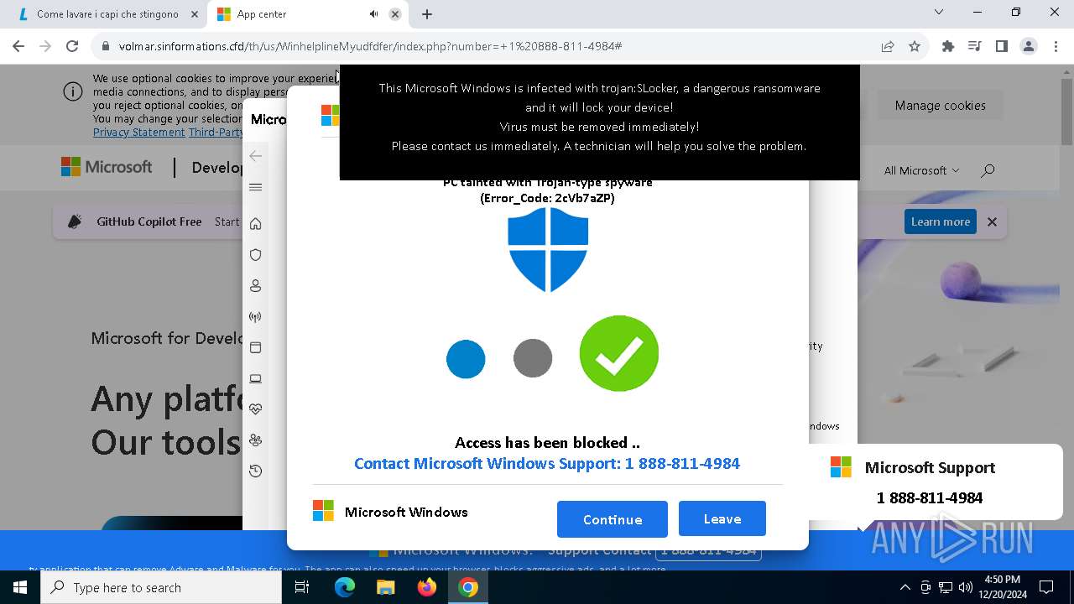This screenshot has width=1074, height=604.
Task: Show hidden system tray icons
Action: pyautogui.click(x=905, y=587)
